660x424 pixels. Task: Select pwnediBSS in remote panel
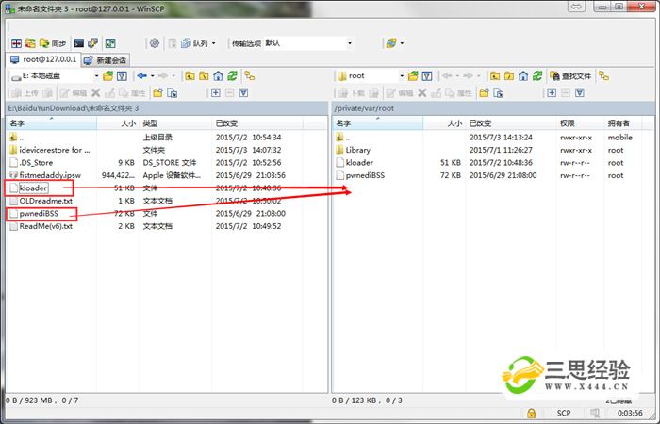coord(367,175)
